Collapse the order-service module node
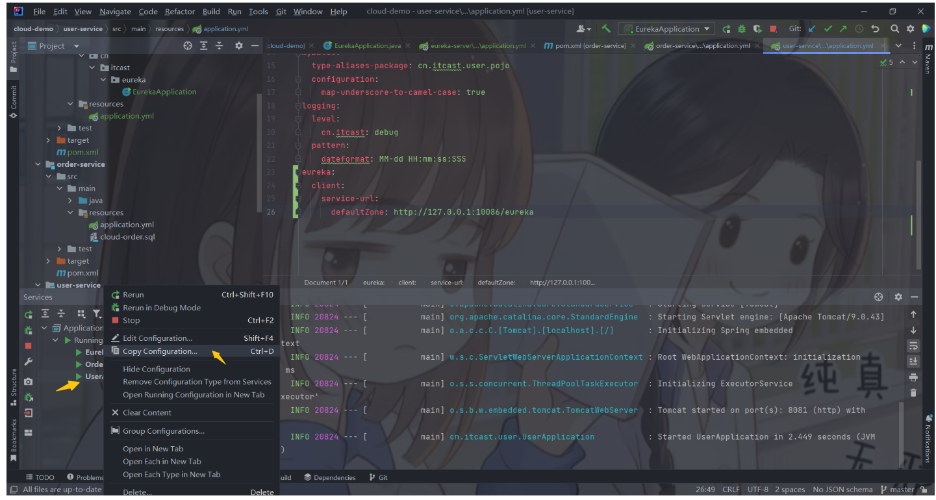The height and width of the screenshot is (500, 936). (38, 164)
